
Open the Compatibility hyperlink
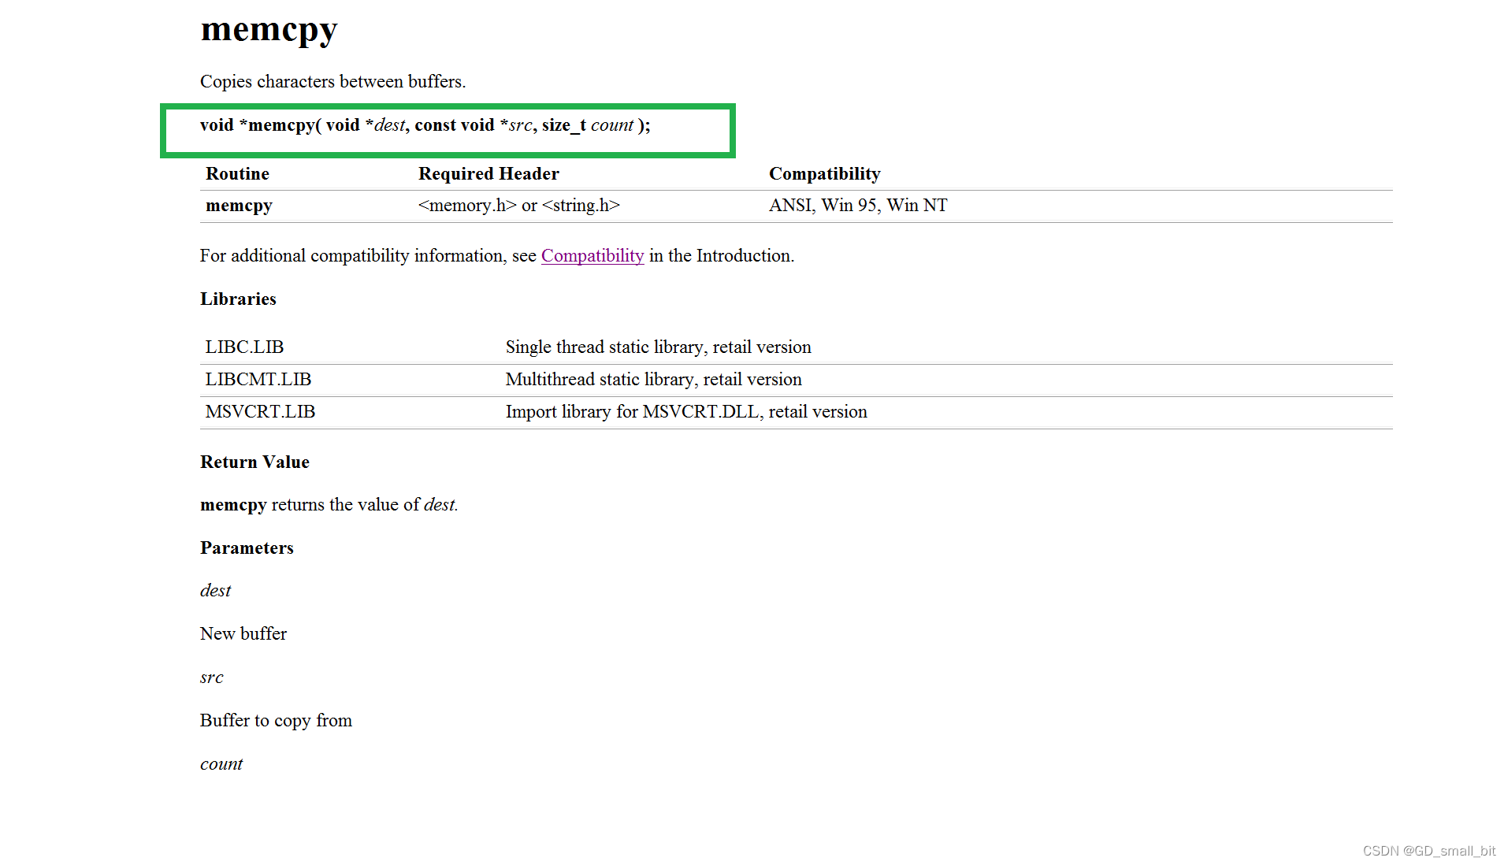(x=592, y=255)
